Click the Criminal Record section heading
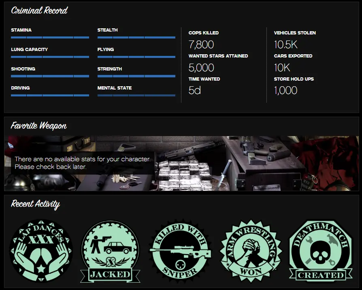The height and width of the screenshot is (290, 362). coord(39,11)
